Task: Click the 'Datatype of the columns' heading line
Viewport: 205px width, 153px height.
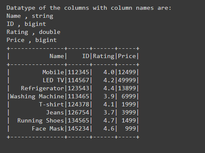Action: pyautogui.click(x=89, y=8)
